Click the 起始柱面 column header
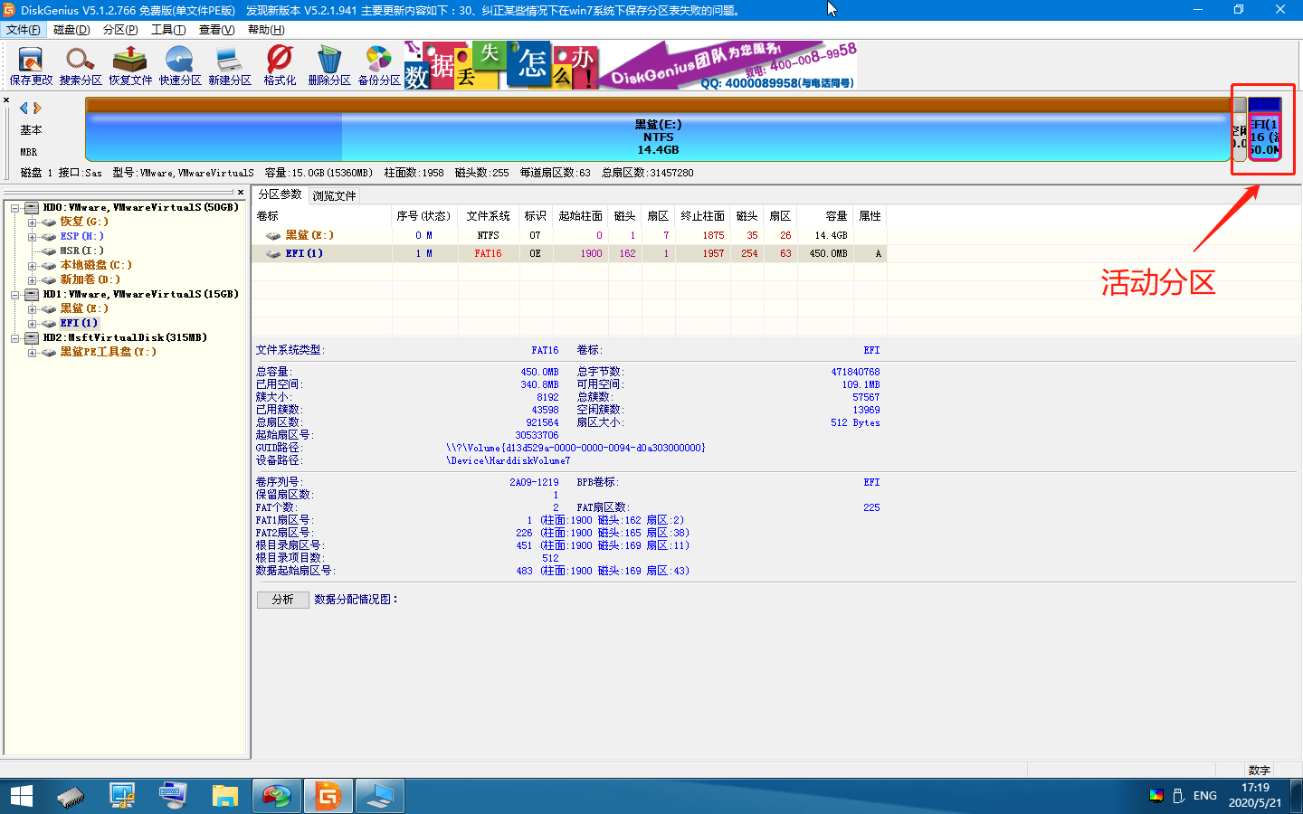Image resolution: width=1303 pixels, height=814 pixels. tap(580, 216)
